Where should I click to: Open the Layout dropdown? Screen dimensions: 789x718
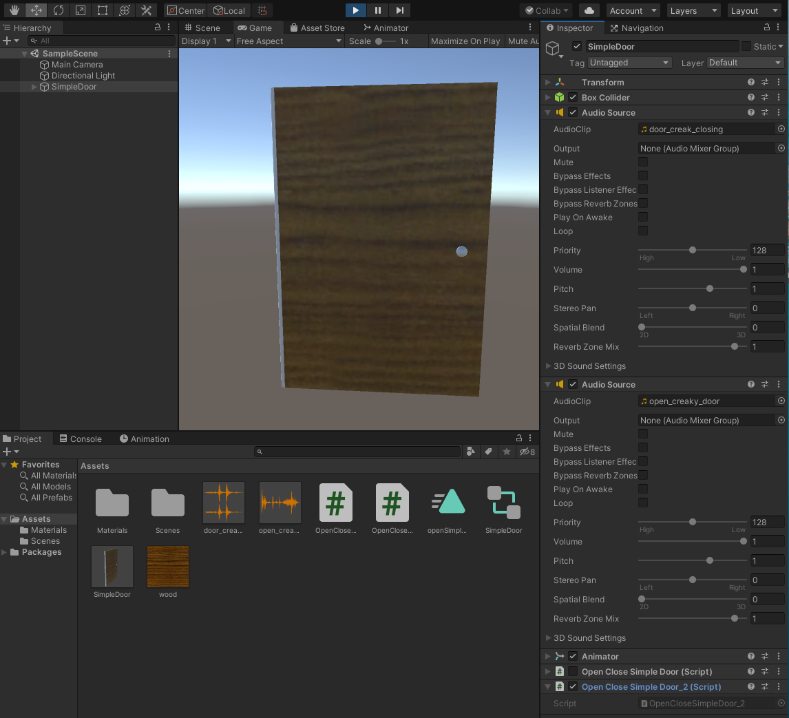(755, 10)
